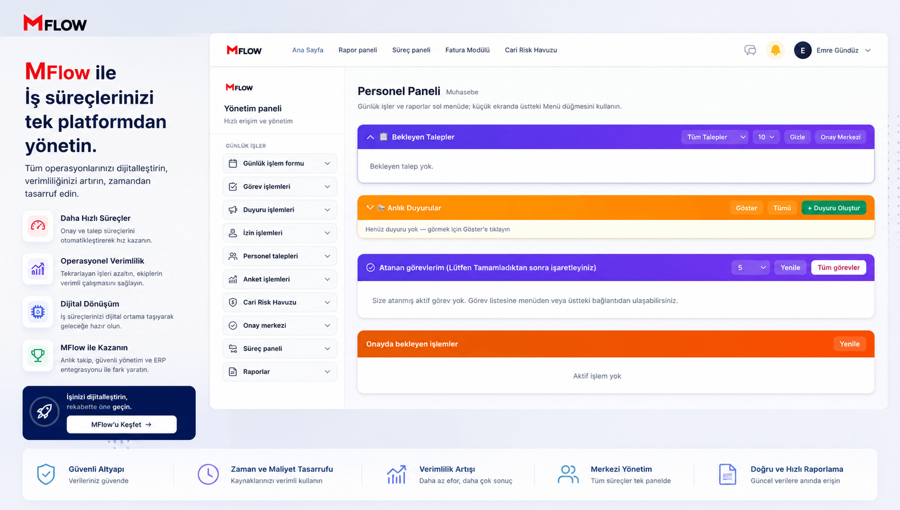
Task: Open the chat messages icon
Action: click(x=750, y=50)
